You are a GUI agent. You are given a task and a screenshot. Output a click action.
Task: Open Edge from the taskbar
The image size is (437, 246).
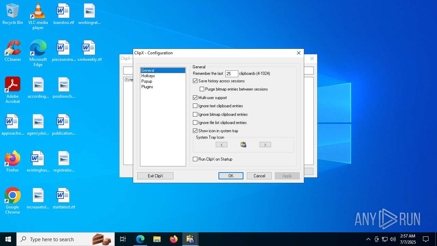pos(140,239)
